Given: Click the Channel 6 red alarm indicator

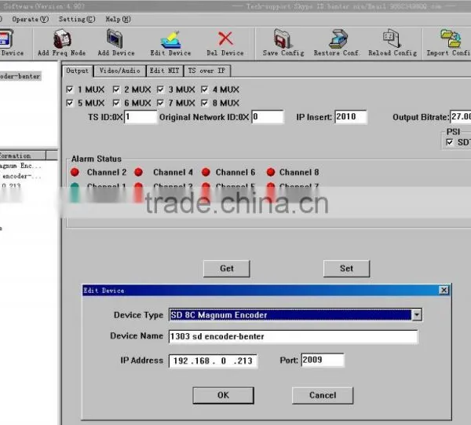Looking at the screenshot, I should (206, 172).
